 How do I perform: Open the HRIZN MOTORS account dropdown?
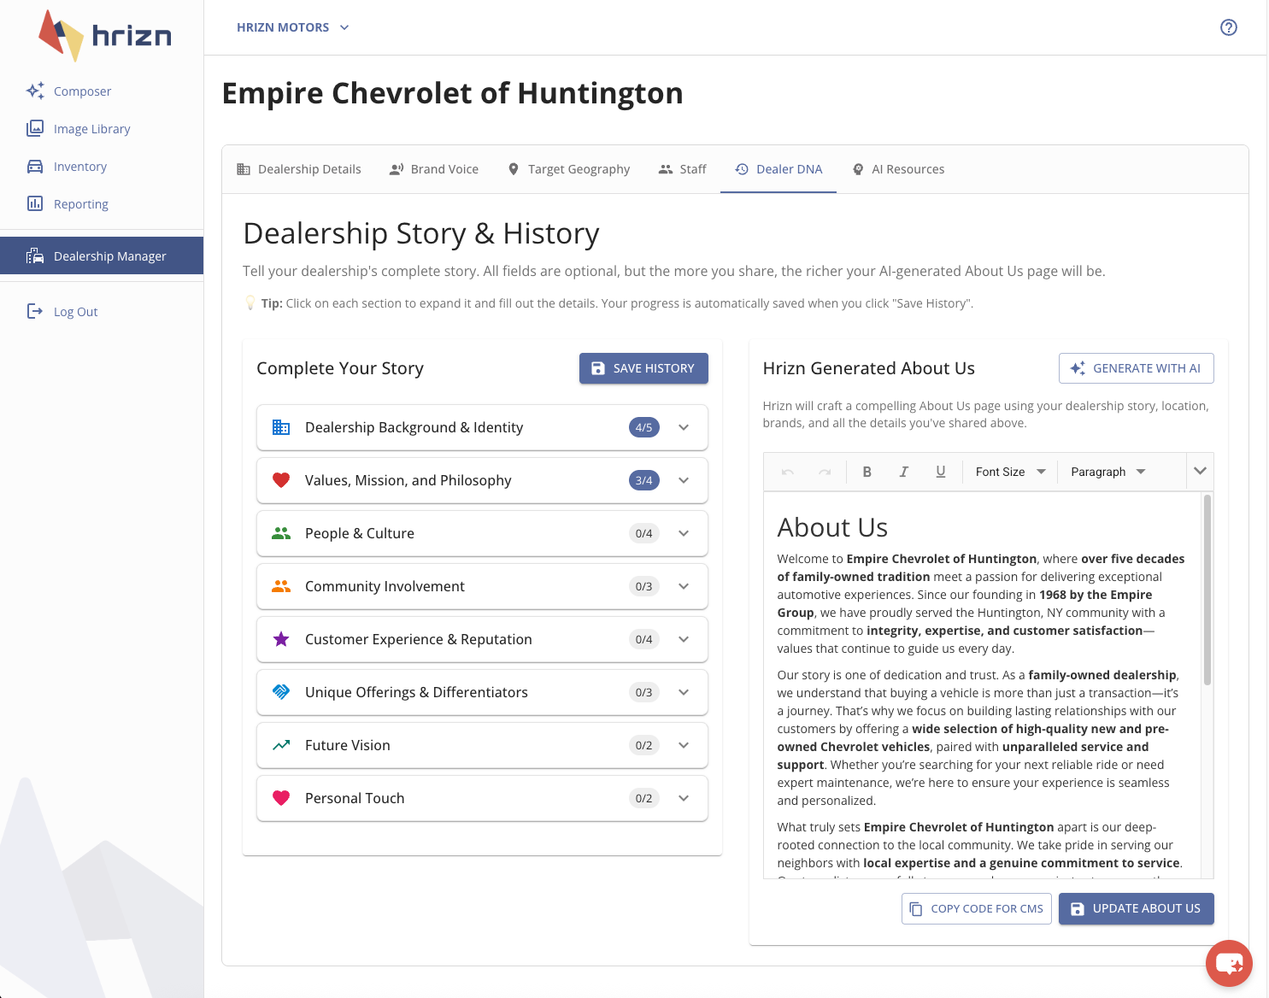293,27
